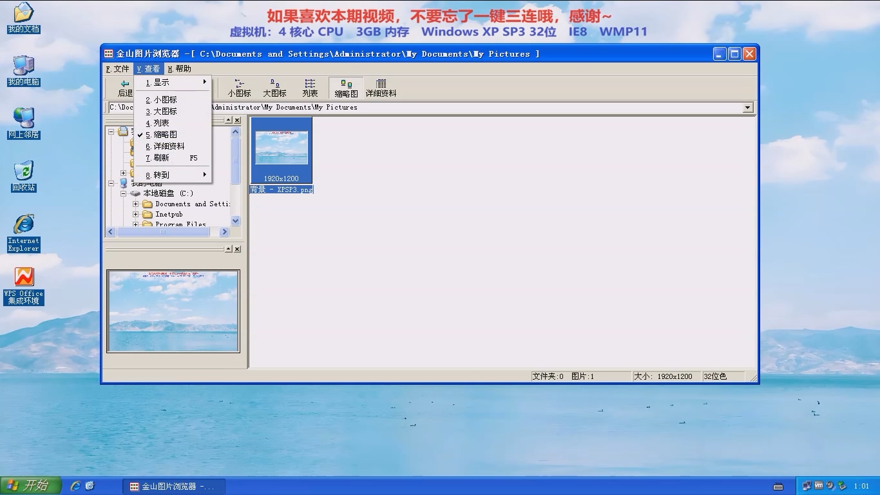Open the 帮助 menu
Image resolution: width=880 pixels, height=495 pixels.
pyautogui.click(x=179, y=69)
